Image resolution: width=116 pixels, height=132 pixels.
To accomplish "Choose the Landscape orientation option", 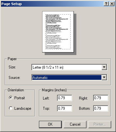I will click(11, 108).
